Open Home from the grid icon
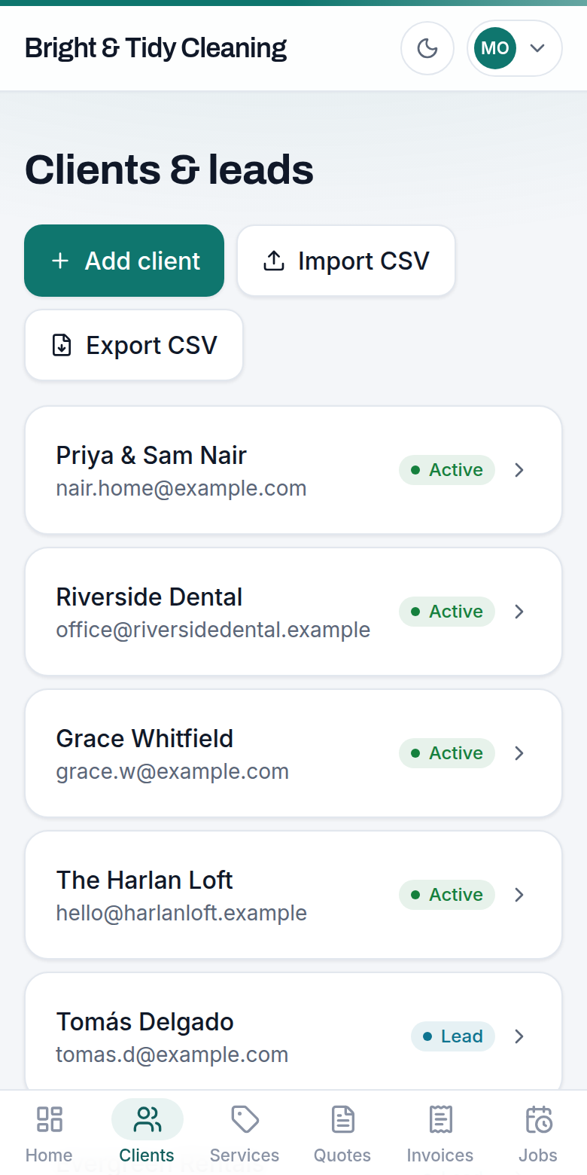 coord(49,1133)
